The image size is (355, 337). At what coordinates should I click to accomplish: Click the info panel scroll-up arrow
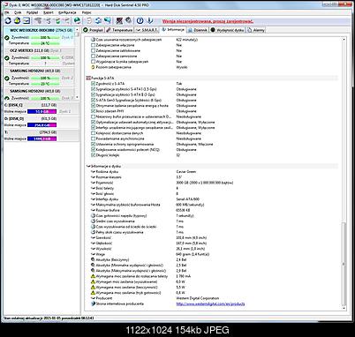(x=344, y=40)
